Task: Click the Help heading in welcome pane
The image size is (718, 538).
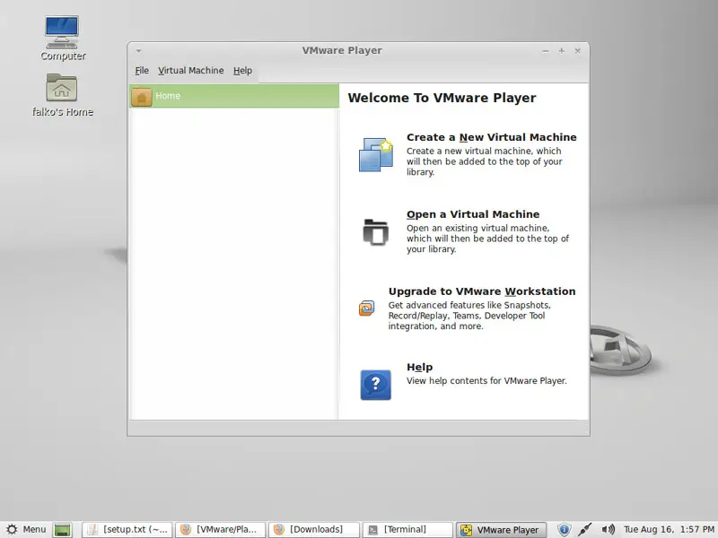Action: [x=419, y=367]
